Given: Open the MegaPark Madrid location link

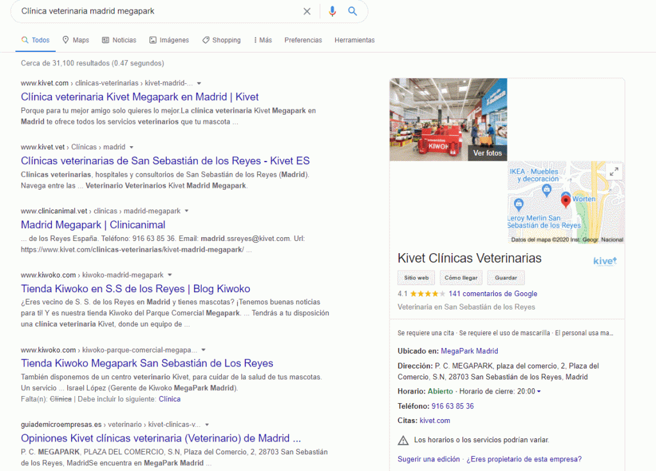Looking at the screenshot, I should pyautogui.click(x=470, y=351).
